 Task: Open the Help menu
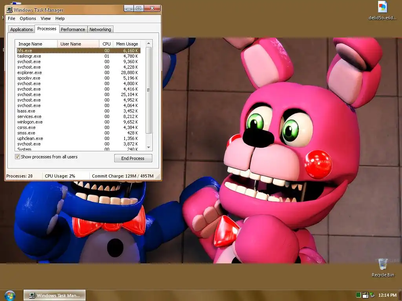coord(60,18)
